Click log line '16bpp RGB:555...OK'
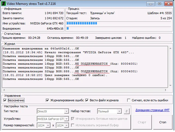The image size is (175, 132). (x=41, y=60)
